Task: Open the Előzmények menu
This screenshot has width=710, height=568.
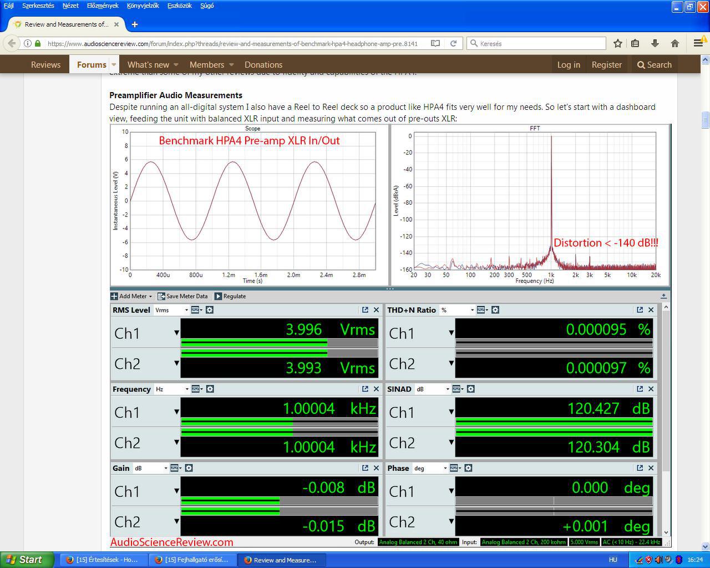Action: [103, 6]
